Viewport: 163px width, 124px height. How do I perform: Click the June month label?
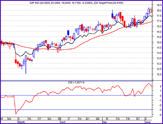coord(147,122)
